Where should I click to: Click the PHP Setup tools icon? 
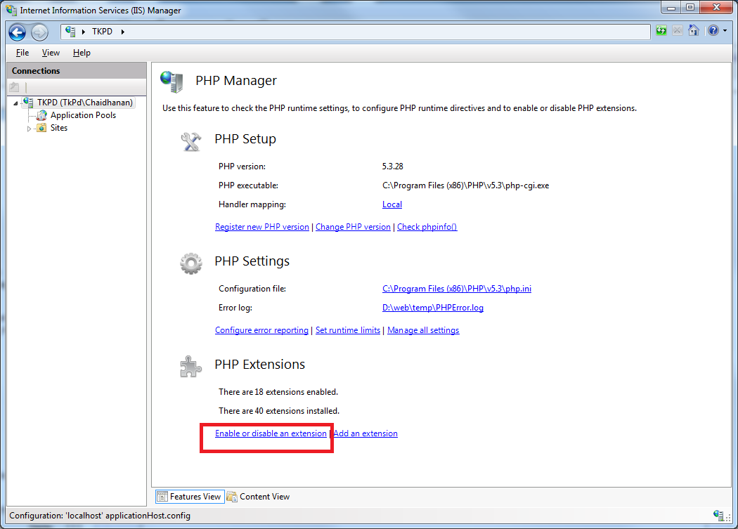[191, 141]
